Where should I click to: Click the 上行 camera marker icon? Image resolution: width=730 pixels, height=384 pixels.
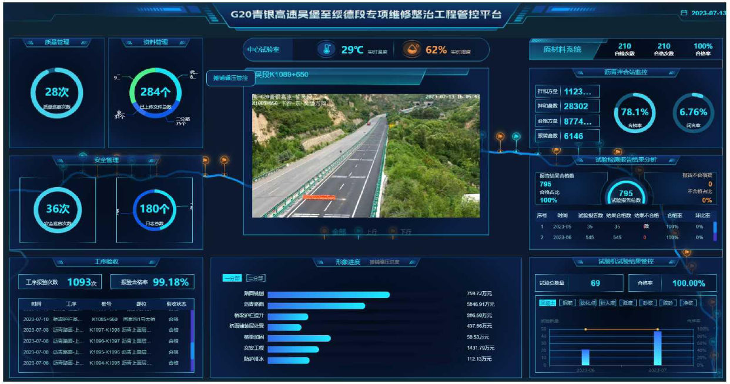(357, 232)
